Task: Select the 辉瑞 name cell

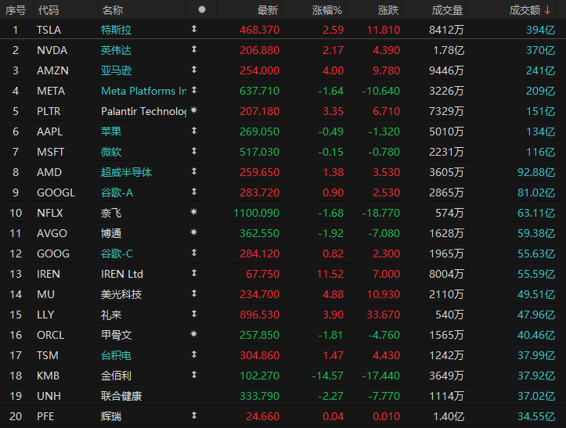Action: (x=111, y=416)
